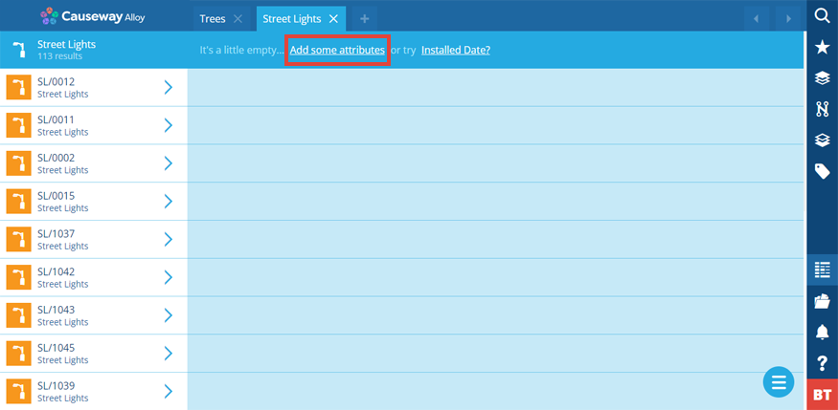The width and height of the screenshot is (838, 410).
Task: Expand the SL/1037 row chevron
Action: [168, 239]
